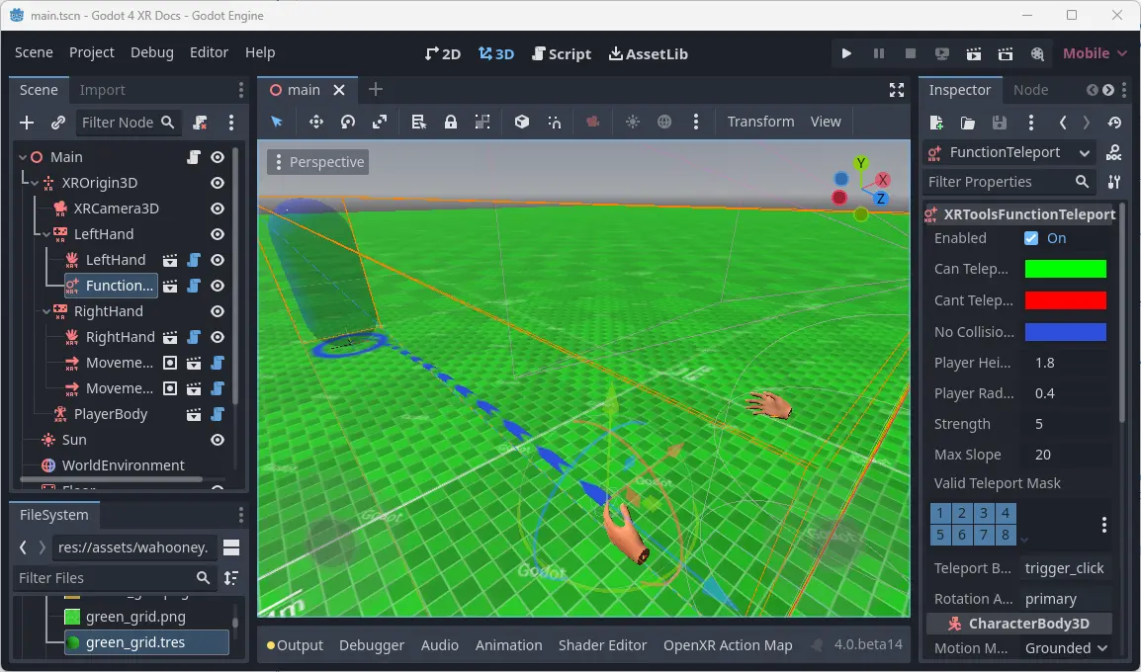Open the sun environment settings icon
This screenshot has width=1141, height=672.
[x=632, y=122]
